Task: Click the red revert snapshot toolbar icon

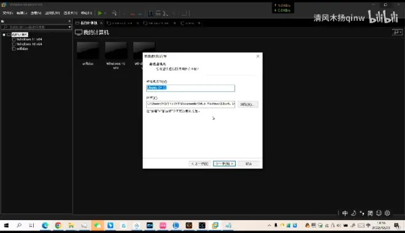Action: pyautogui.click(x=133, y=13)
